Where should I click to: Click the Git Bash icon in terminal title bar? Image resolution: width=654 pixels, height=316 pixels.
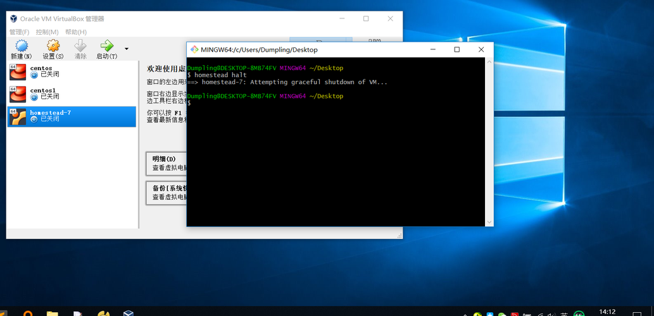coord(194,49)
